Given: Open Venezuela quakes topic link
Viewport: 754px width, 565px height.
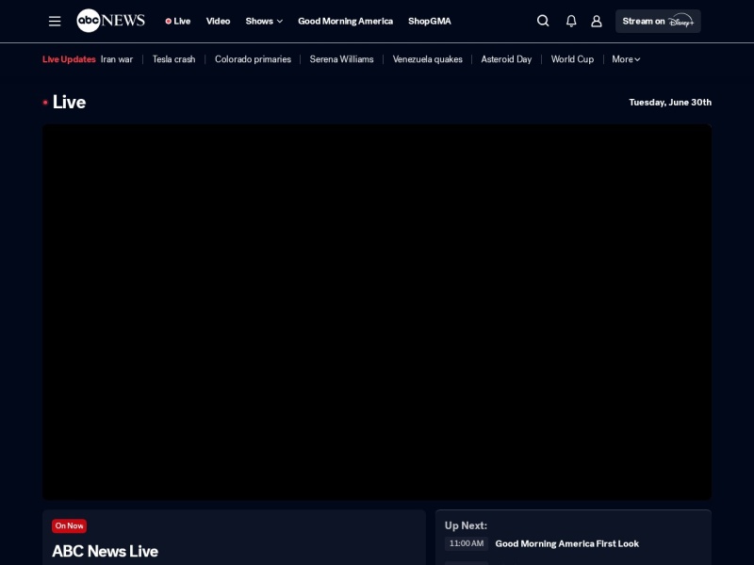Looking at the screenshot, I should pyautogui.click(x=428, y=59).
